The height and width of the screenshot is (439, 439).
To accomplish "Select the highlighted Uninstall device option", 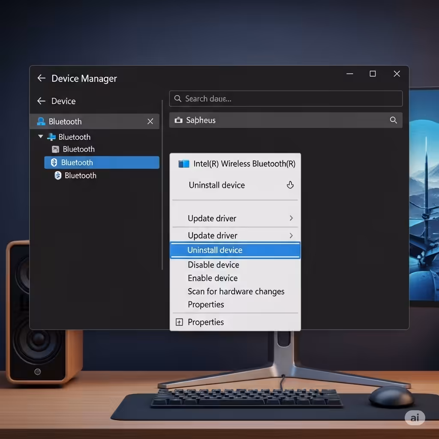I will (235, 250).
